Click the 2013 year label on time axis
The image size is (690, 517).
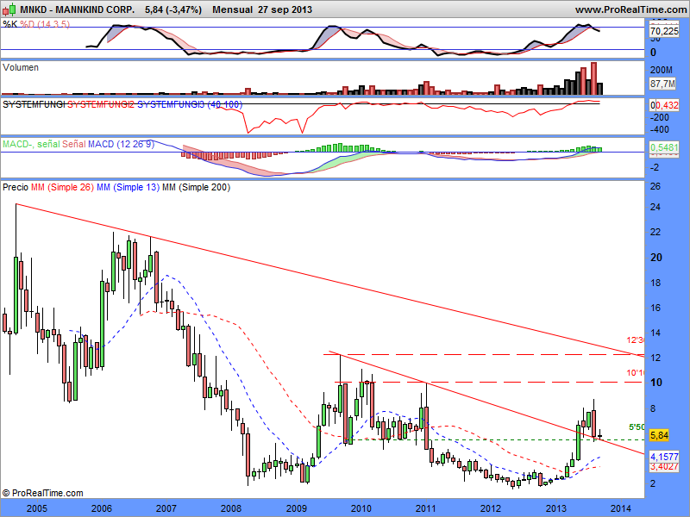556,508
